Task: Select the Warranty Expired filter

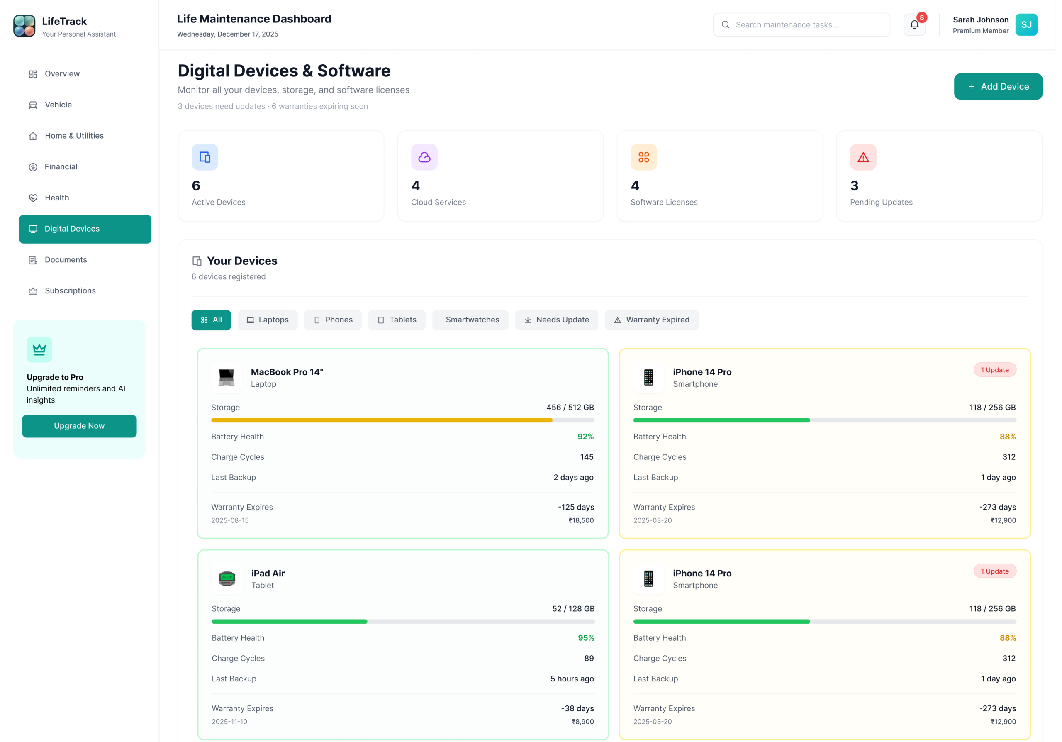Action: (651, 320)
